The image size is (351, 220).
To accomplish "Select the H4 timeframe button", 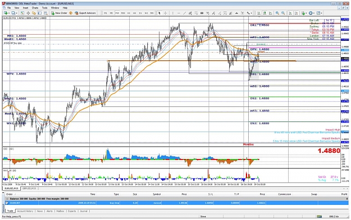I will point(135,13).
